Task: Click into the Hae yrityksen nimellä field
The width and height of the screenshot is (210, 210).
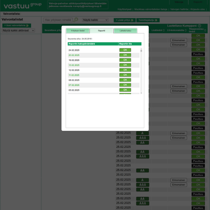Action: [x=58, y=20]
